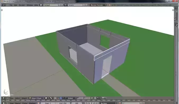Open the viewport shading selector
179x104 pixels.
47,98
